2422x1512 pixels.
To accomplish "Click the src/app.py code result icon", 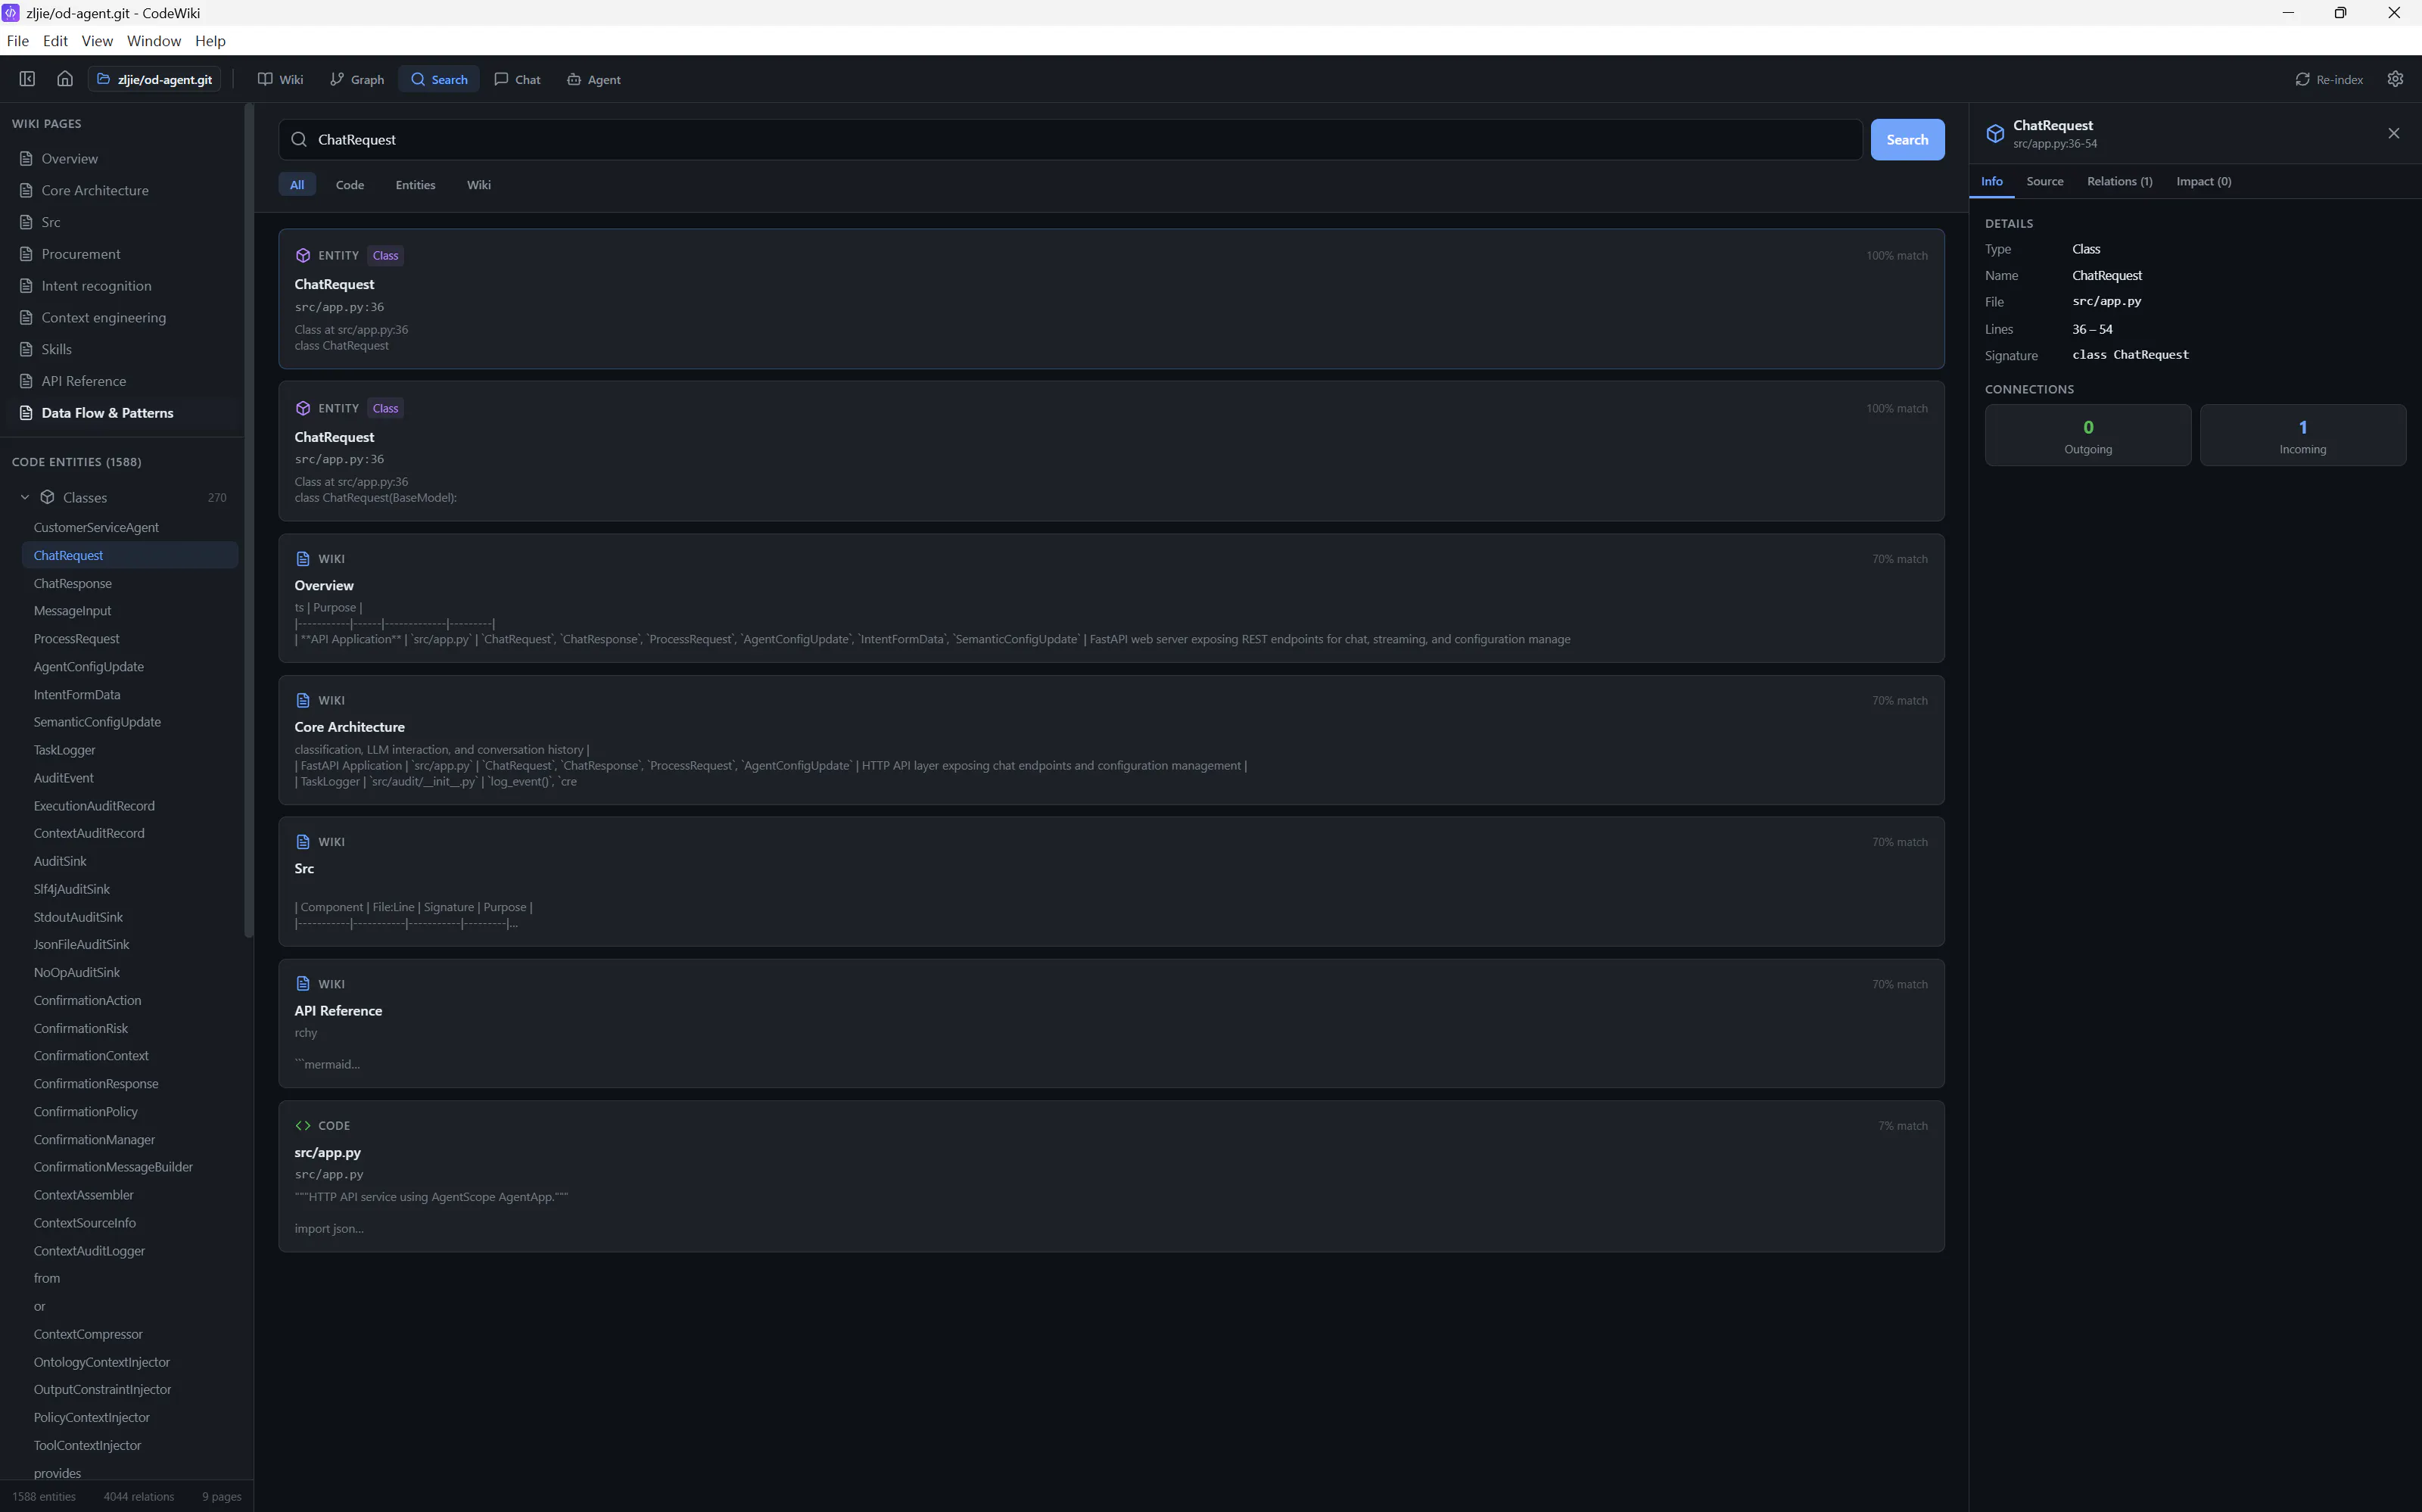I will [x=303, y=1126].
